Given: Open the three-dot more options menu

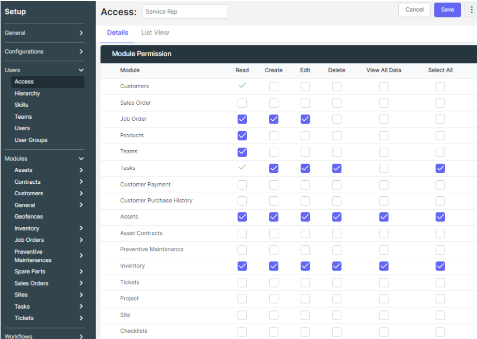Looking at the screenshot, I should [471, 10].
